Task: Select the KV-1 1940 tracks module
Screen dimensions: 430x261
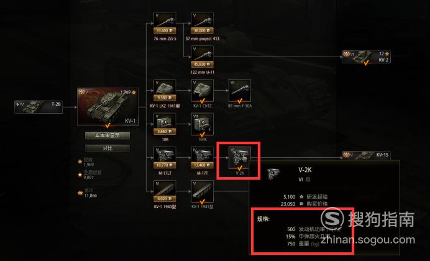Action: (x=165, y=191)
